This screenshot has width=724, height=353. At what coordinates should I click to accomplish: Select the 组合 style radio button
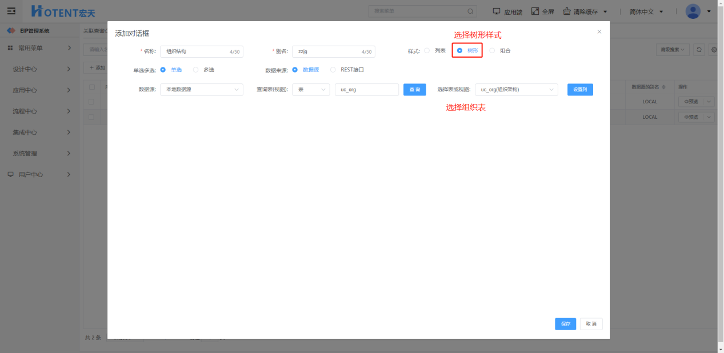(x=492, y=51)
